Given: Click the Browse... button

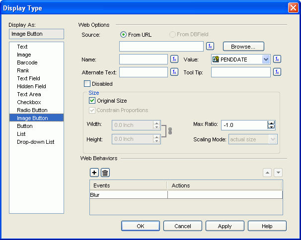Looking at the screenshot, I should tap(243, 47).
